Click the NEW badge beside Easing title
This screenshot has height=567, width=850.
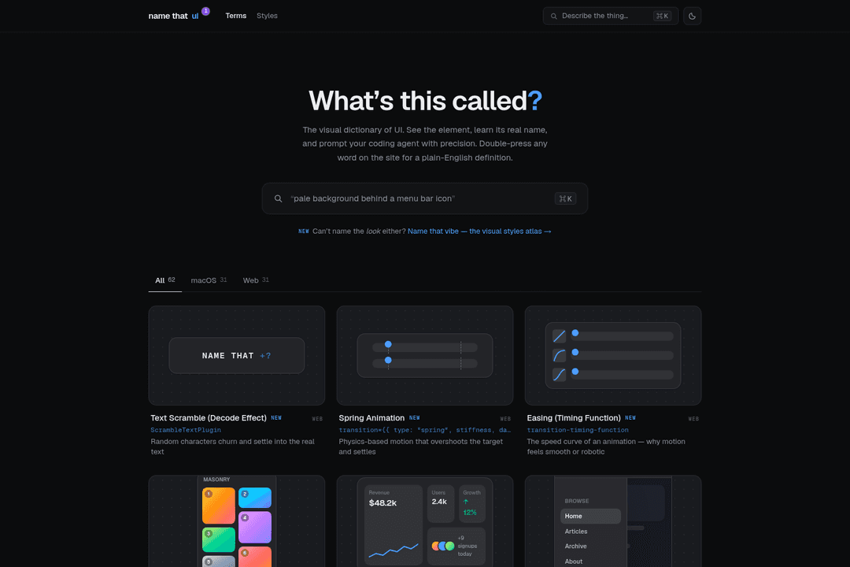click(630, 418)
